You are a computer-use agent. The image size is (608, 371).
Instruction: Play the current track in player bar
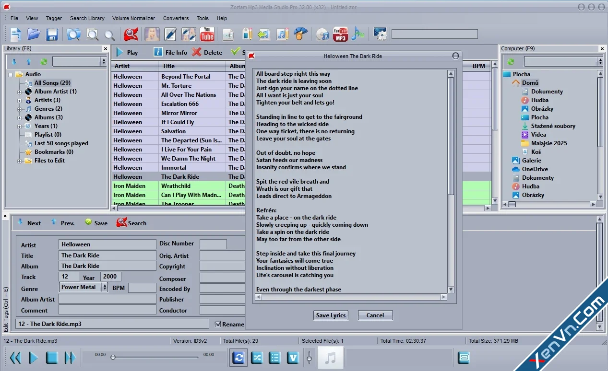34,358
